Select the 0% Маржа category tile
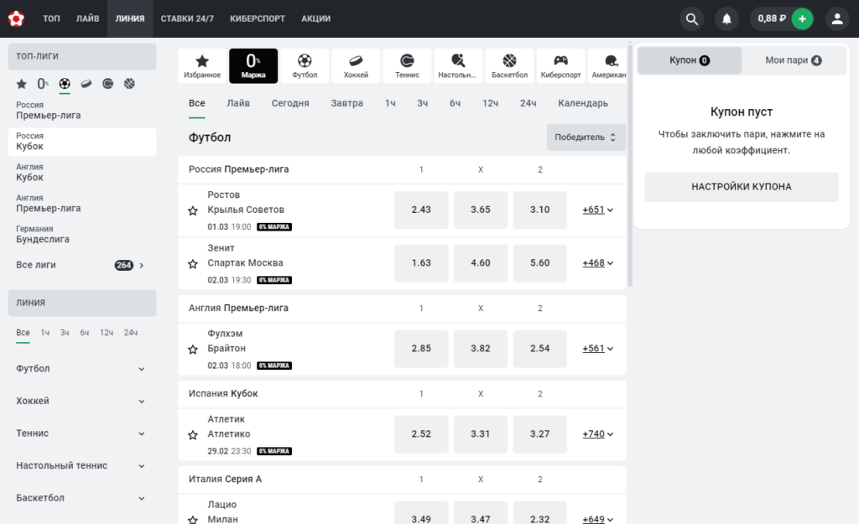This screenshot has width=859, height=524. pyautogui.click(x=253, y=65)
